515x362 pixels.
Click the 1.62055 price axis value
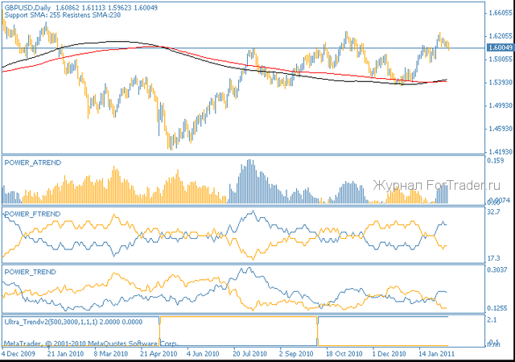pos(501,36)
